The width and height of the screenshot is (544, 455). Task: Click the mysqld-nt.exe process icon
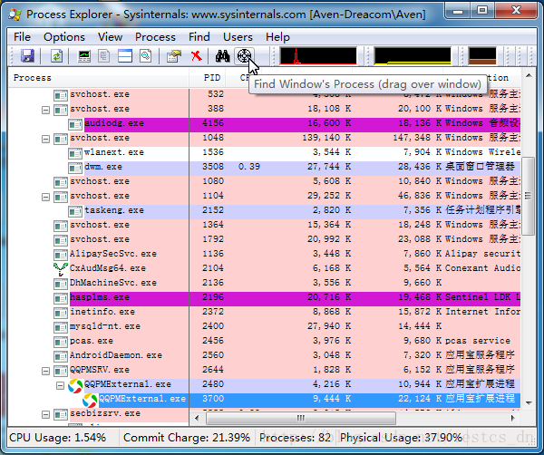[x=61, y=328]
